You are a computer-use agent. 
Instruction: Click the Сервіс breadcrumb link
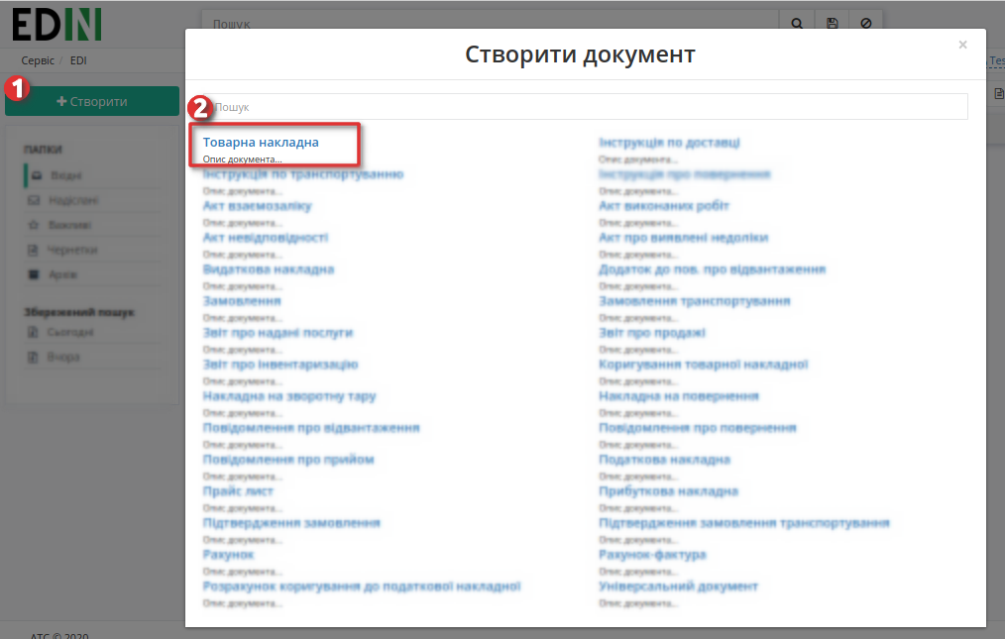tap(38, 60)
